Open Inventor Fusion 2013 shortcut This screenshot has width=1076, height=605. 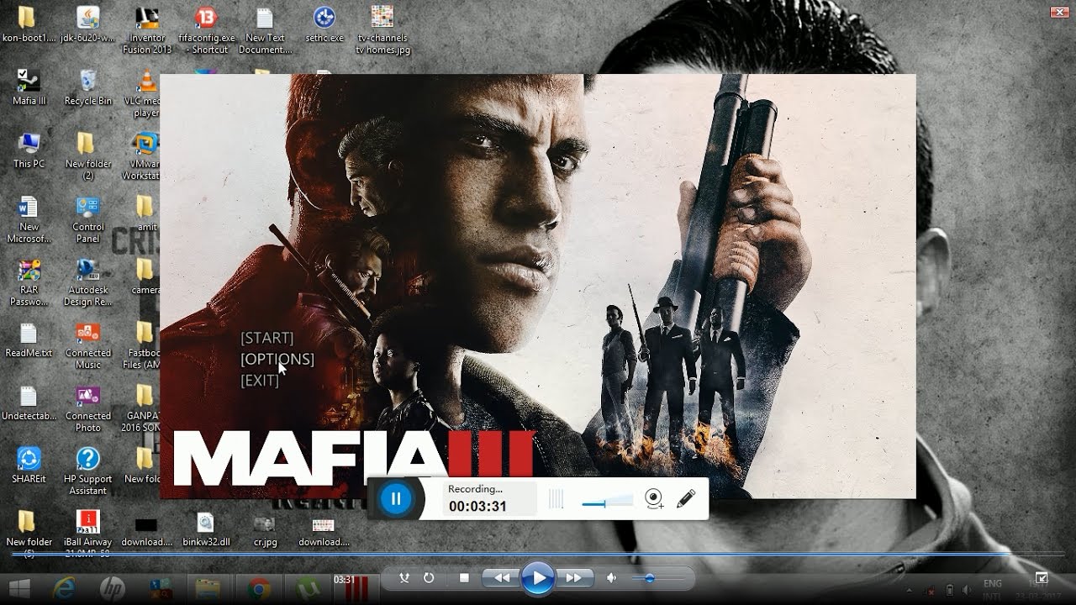[146, 30]
